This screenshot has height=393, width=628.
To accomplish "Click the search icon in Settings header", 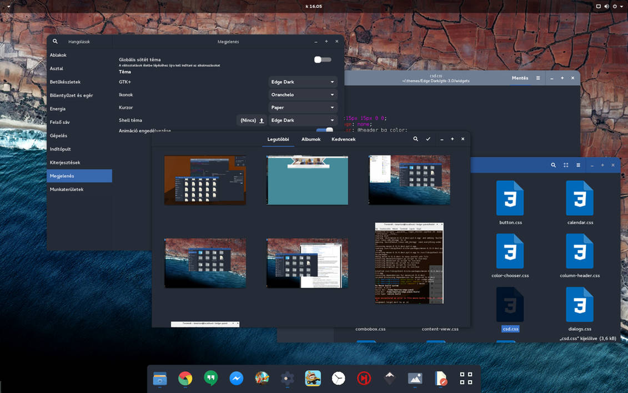I will [x=55, y=42].
